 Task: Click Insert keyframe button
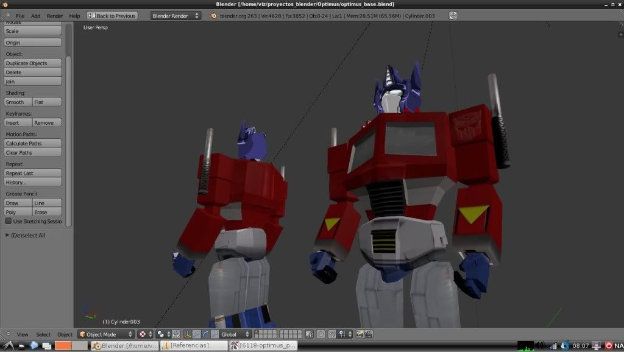18,122
